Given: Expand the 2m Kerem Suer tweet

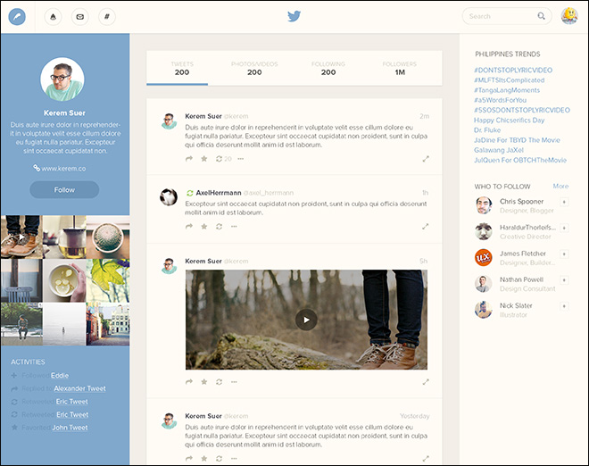Looking at the screenshot, I should coord(426,159).
